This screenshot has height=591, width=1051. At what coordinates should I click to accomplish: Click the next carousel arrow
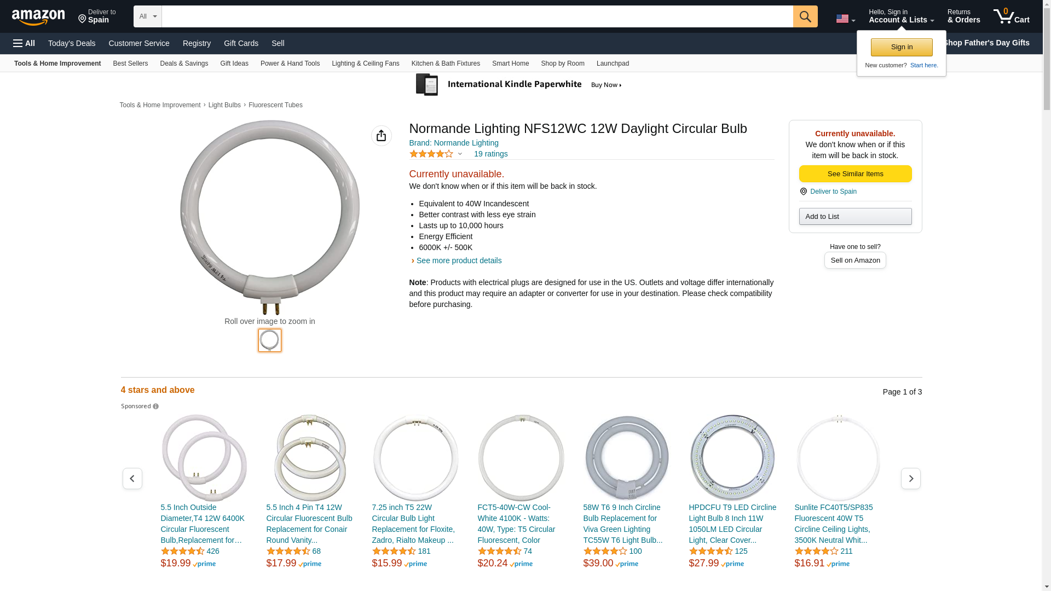910,479
